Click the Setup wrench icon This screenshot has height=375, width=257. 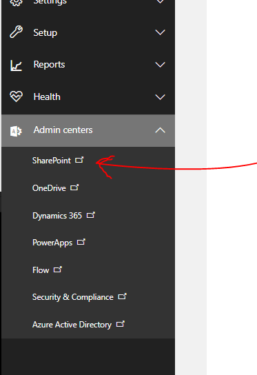click(x=16, y=32)
